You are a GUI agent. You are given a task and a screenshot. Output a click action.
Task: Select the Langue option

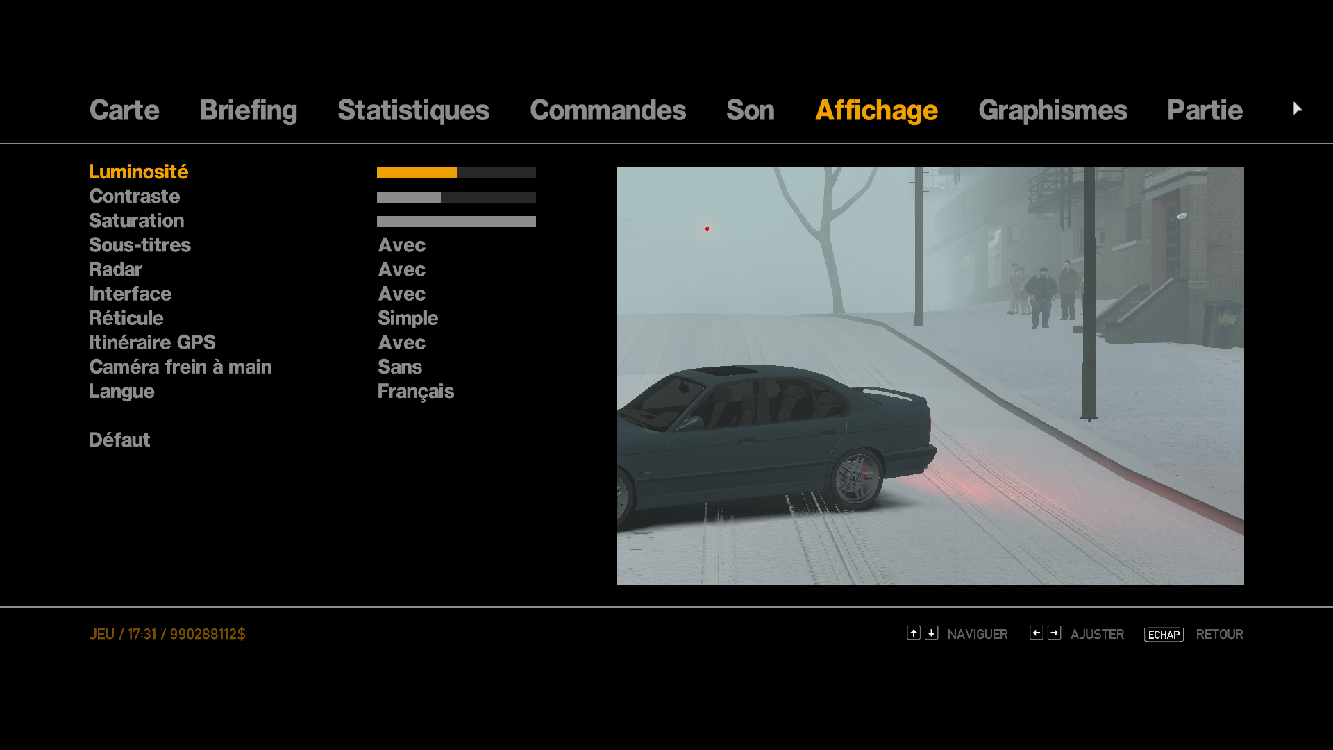point(121,392)
